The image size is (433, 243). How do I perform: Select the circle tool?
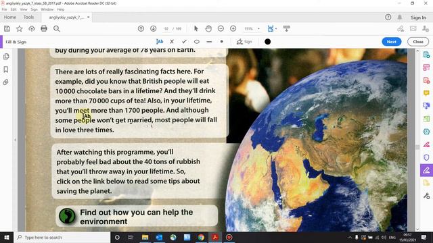click(x=197, y=42)
